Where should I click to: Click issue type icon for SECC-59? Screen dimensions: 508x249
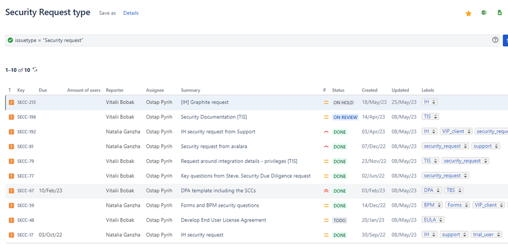11,206
